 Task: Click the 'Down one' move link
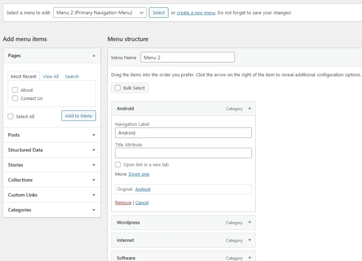point(139,174)
